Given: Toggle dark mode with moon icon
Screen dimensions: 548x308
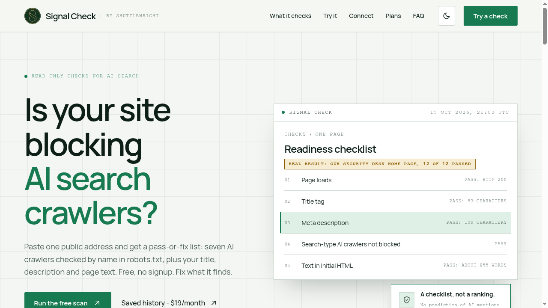Looking at the screenshot, I should click(x=447, y=16).
